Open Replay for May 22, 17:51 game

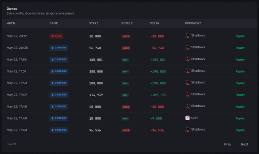point(240,72)
